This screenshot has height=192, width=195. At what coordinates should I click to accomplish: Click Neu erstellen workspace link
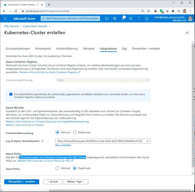[63, 145]
